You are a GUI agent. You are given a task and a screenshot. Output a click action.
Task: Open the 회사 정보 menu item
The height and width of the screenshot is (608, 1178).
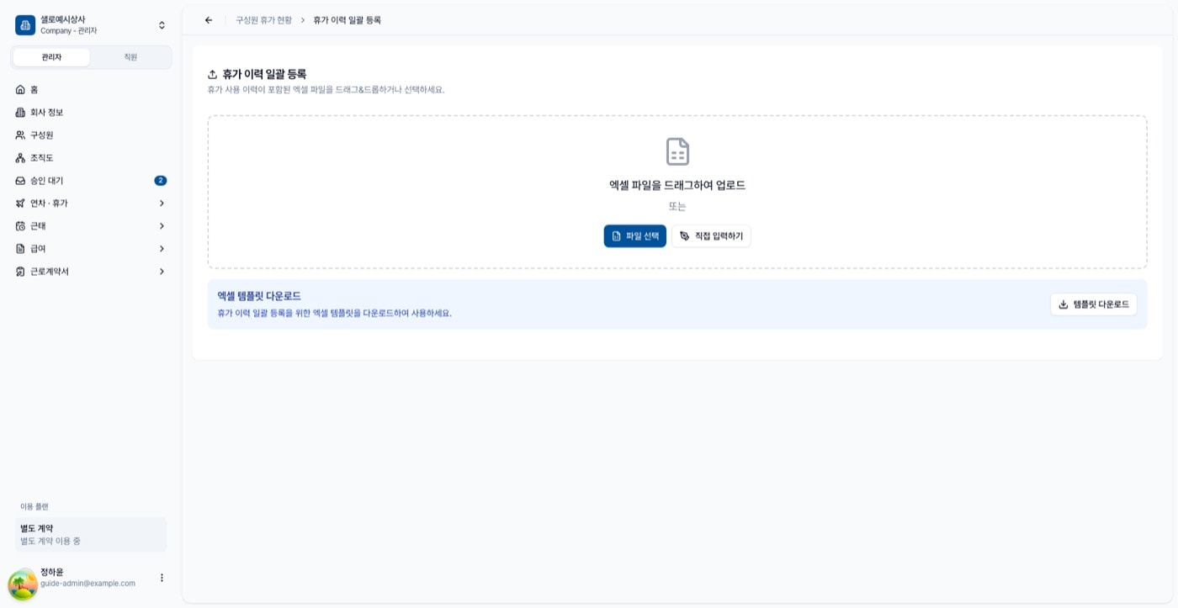[91, 112]
